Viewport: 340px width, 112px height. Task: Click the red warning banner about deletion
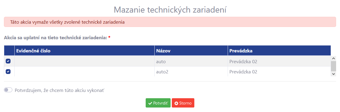170,22
